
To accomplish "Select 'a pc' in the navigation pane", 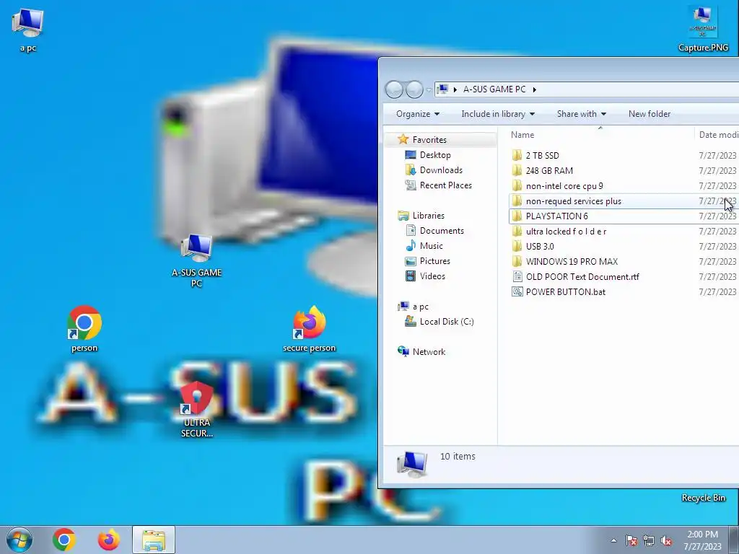I will [x=421, y=307].
